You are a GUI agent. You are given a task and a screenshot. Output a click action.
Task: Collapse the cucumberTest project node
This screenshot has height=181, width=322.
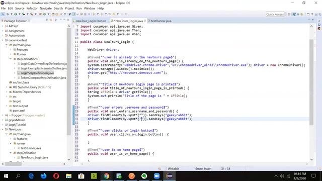[x=3, y=40]
